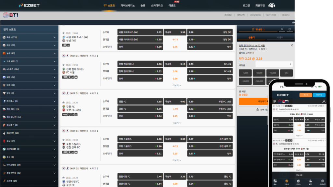This screenshot has height=187, width=333.
Task: Toggle favorite star for 천안시청 FC match
Action: (x=63, y=178)
